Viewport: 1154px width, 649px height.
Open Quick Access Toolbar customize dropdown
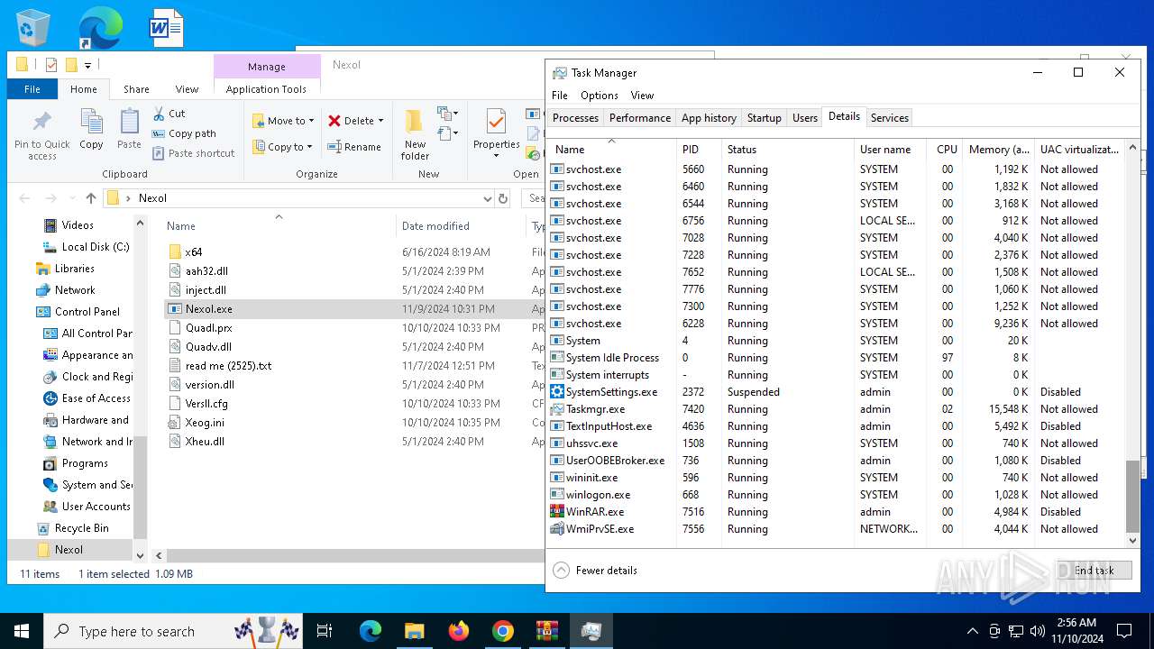click(87, 65)
